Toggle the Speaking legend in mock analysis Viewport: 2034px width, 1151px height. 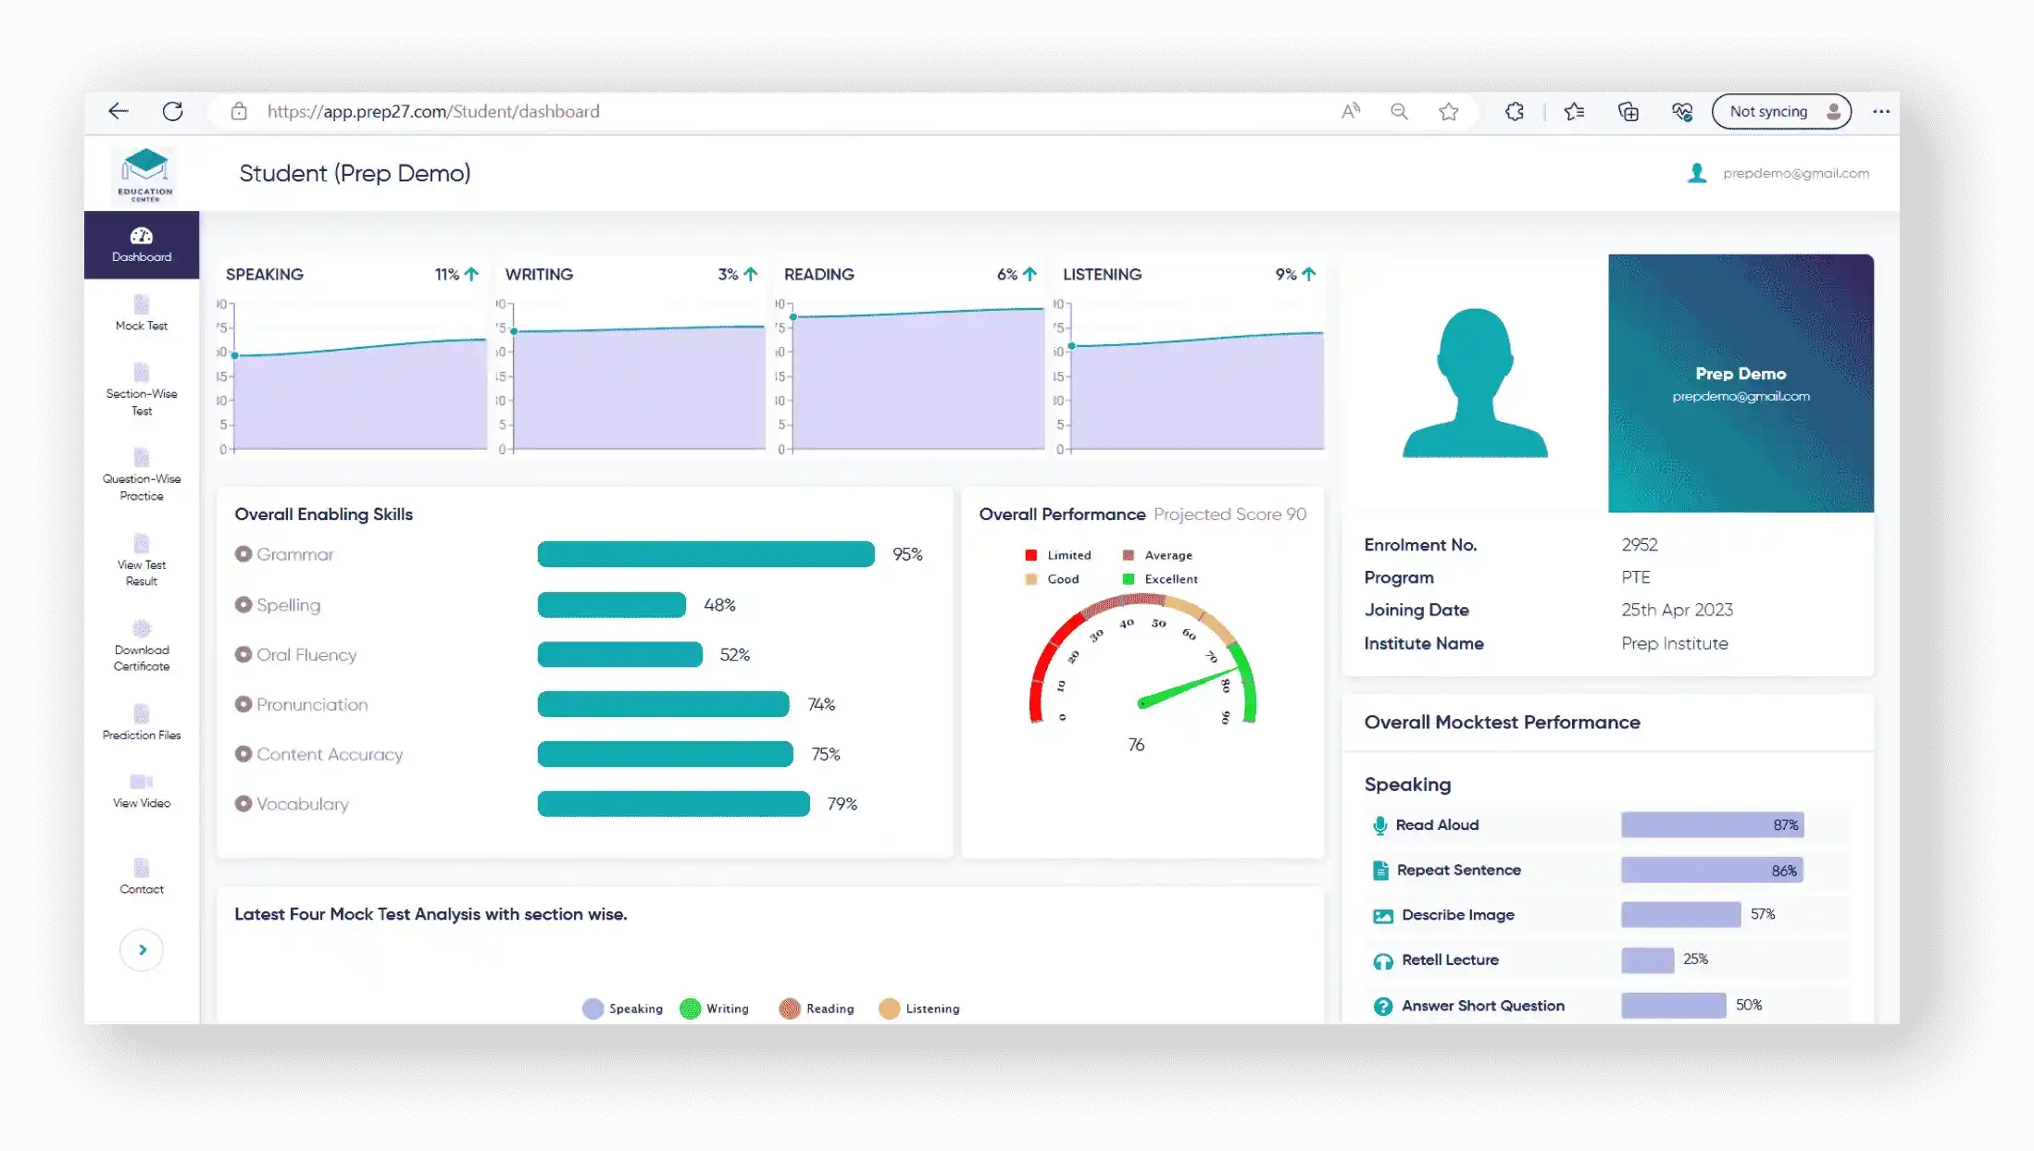pyautogui.click(x=593, y=1009)
